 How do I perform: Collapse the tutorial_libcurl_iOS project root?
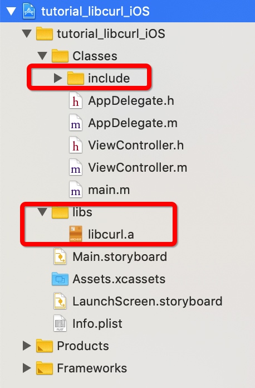click(x=11, y=11)
